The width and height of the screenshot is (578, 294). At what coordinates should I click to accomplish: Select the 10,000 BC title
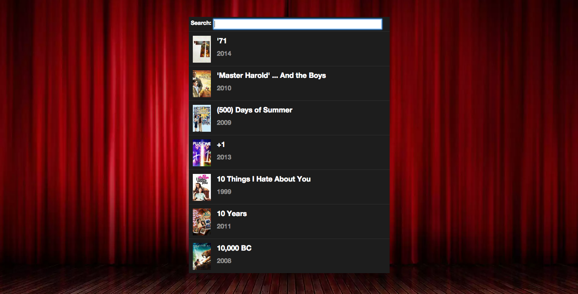234,248
